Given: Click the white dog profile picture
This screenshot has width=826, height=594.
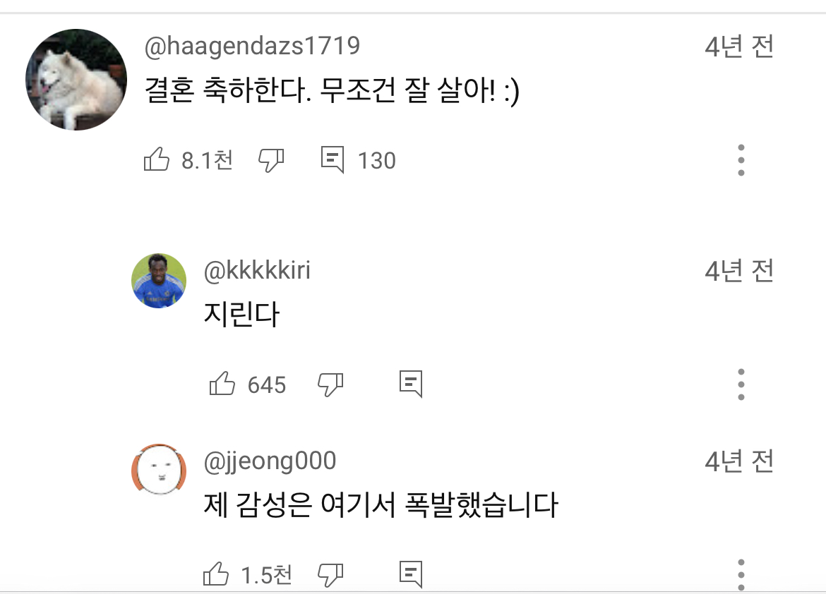Looking at the screenshot, I should 76,80.
